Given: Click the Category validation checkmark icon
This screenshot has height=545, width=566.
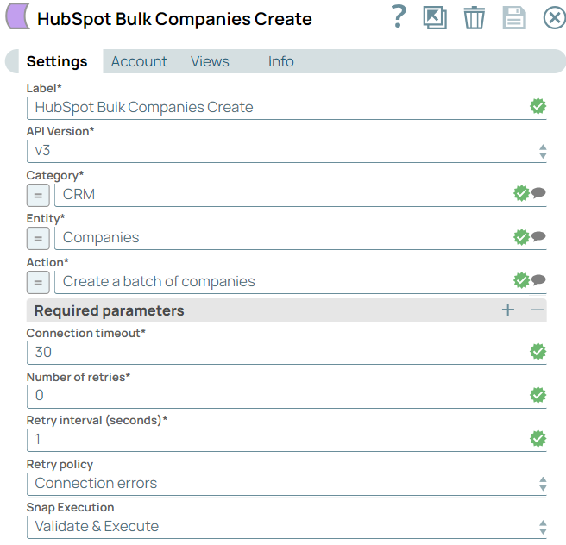Looking at the screenshot, I should [x=521, y=193].
